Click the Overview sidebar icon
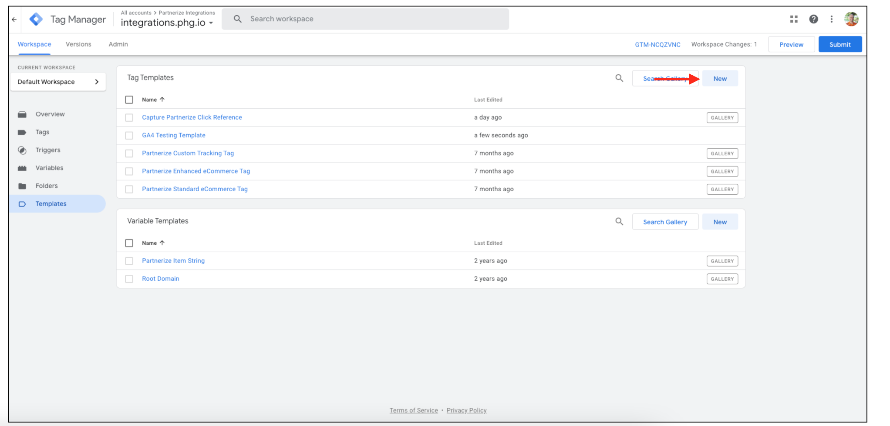 22,114
